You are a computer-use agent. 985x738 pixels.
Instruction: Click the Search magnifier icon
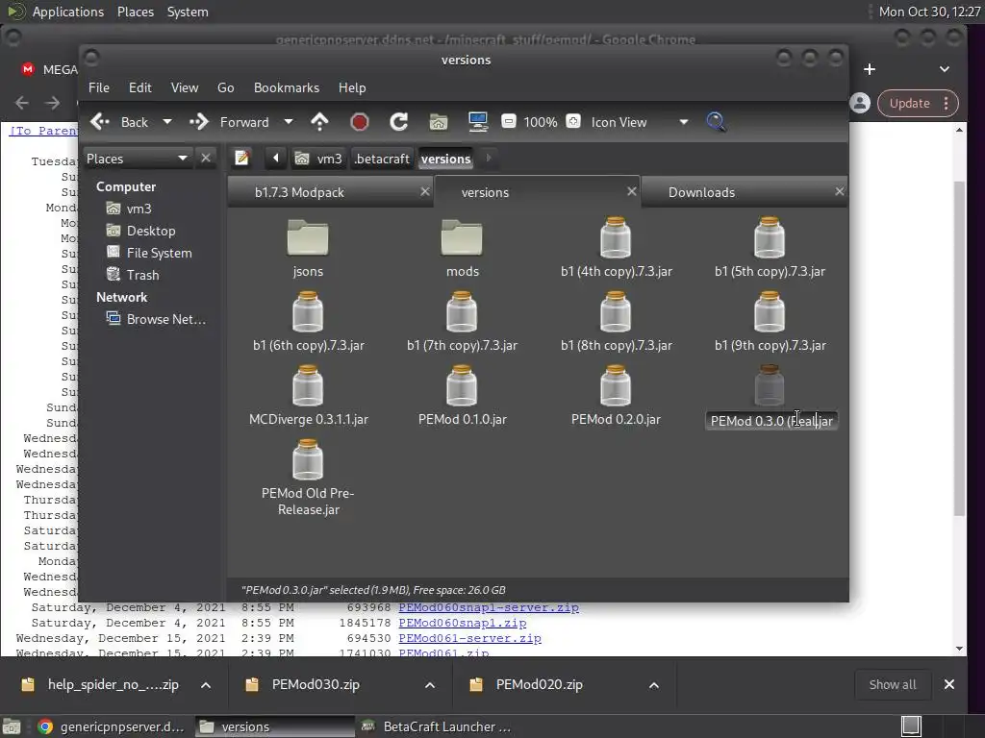[716, 122]
